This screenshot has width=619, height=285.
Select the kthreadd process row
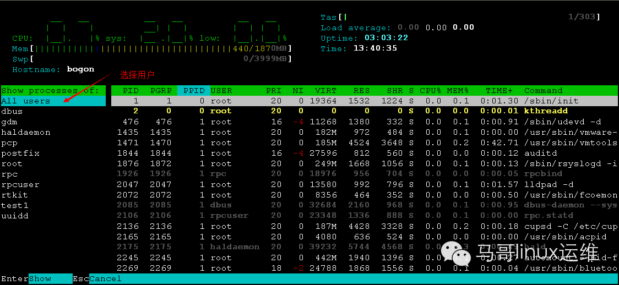[x=365, y=112]
